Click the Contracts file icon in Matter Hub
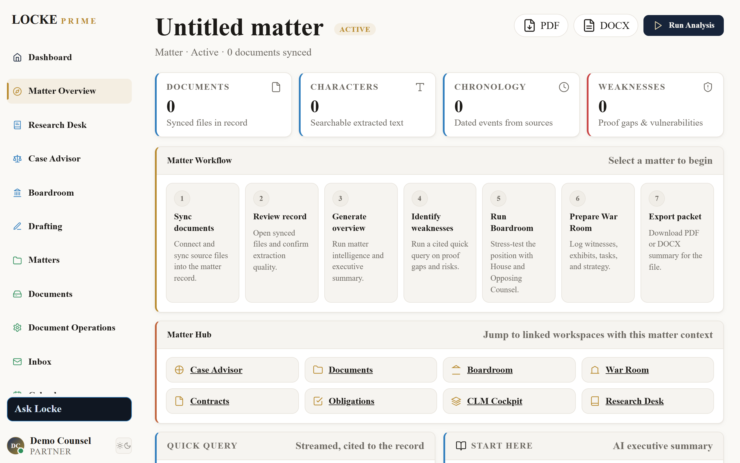 (x=179, y=401)
